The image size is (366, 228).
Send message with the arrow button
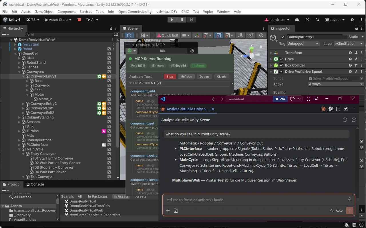pos(349,211)
